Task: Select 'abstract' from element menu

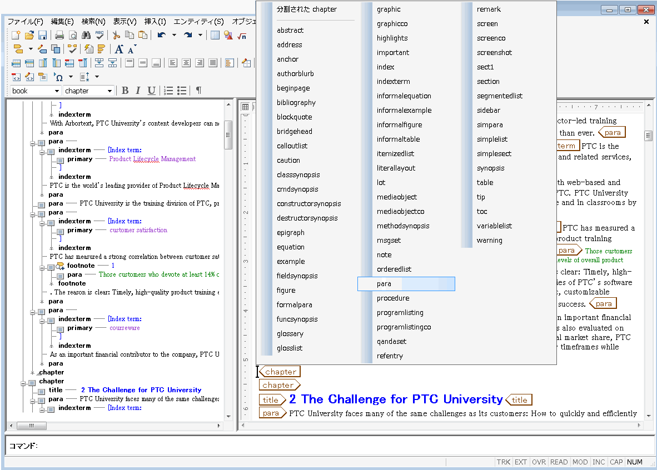Action: click(x=290, y=30)
